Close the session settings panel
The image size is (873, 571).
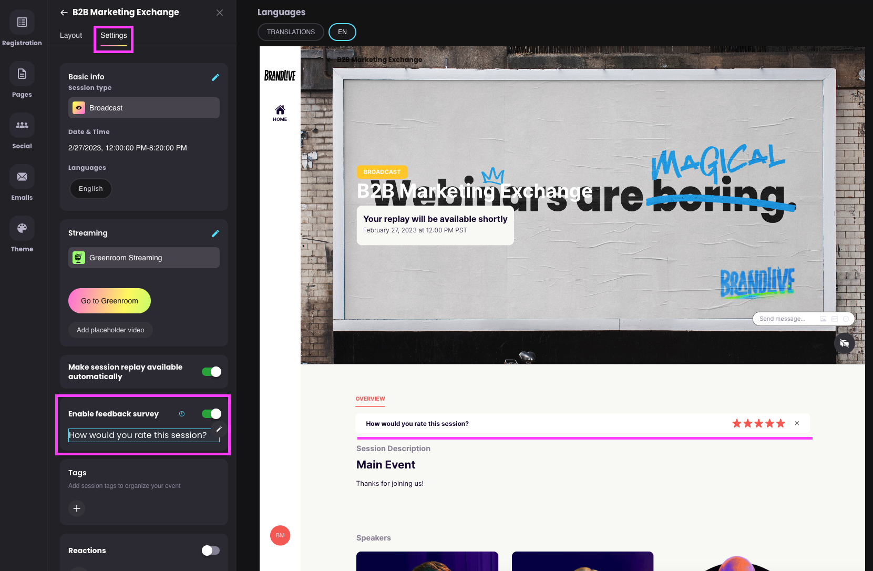(x=220, y=13)
